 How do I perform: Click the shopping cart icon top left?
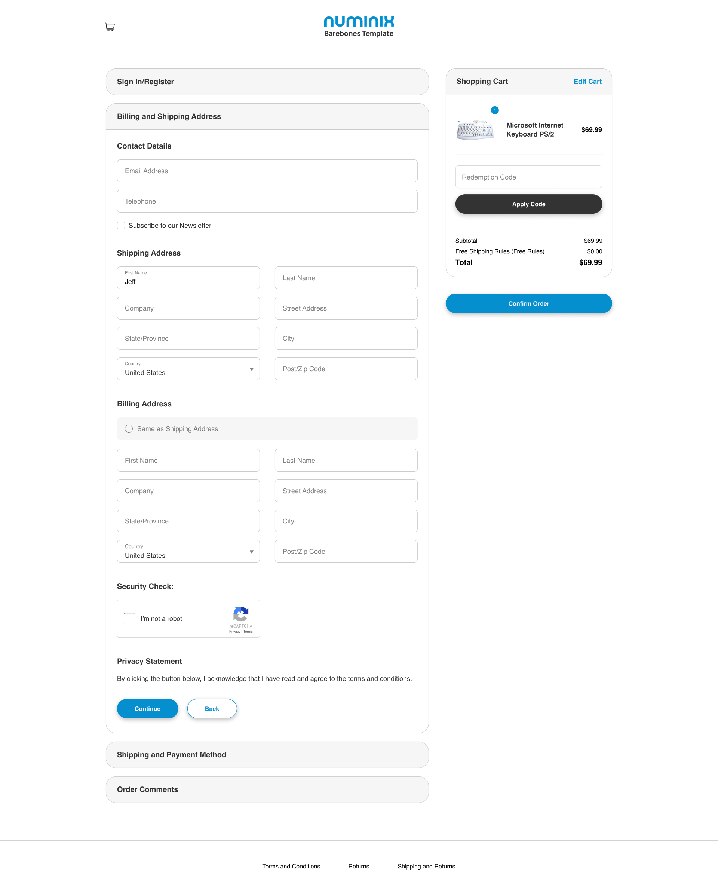[x=110, y=27]
